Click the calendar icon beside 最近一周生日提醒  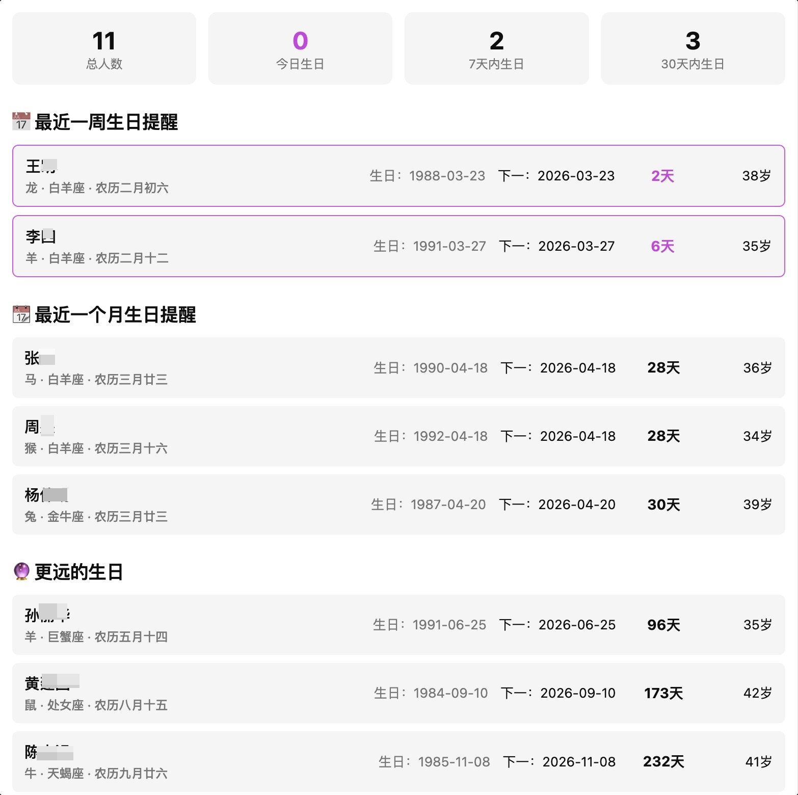pyautogui.click(x=21, y=122)
